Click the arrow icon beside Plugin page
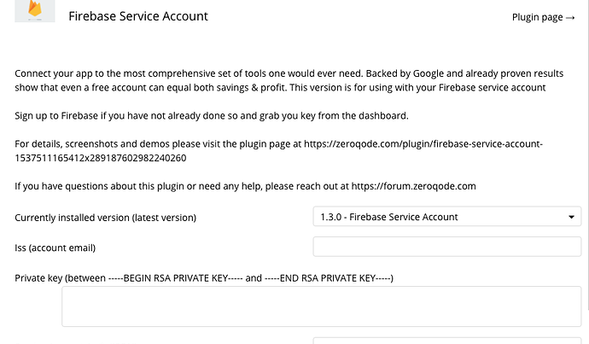589x344 pixels. point(570,18)
